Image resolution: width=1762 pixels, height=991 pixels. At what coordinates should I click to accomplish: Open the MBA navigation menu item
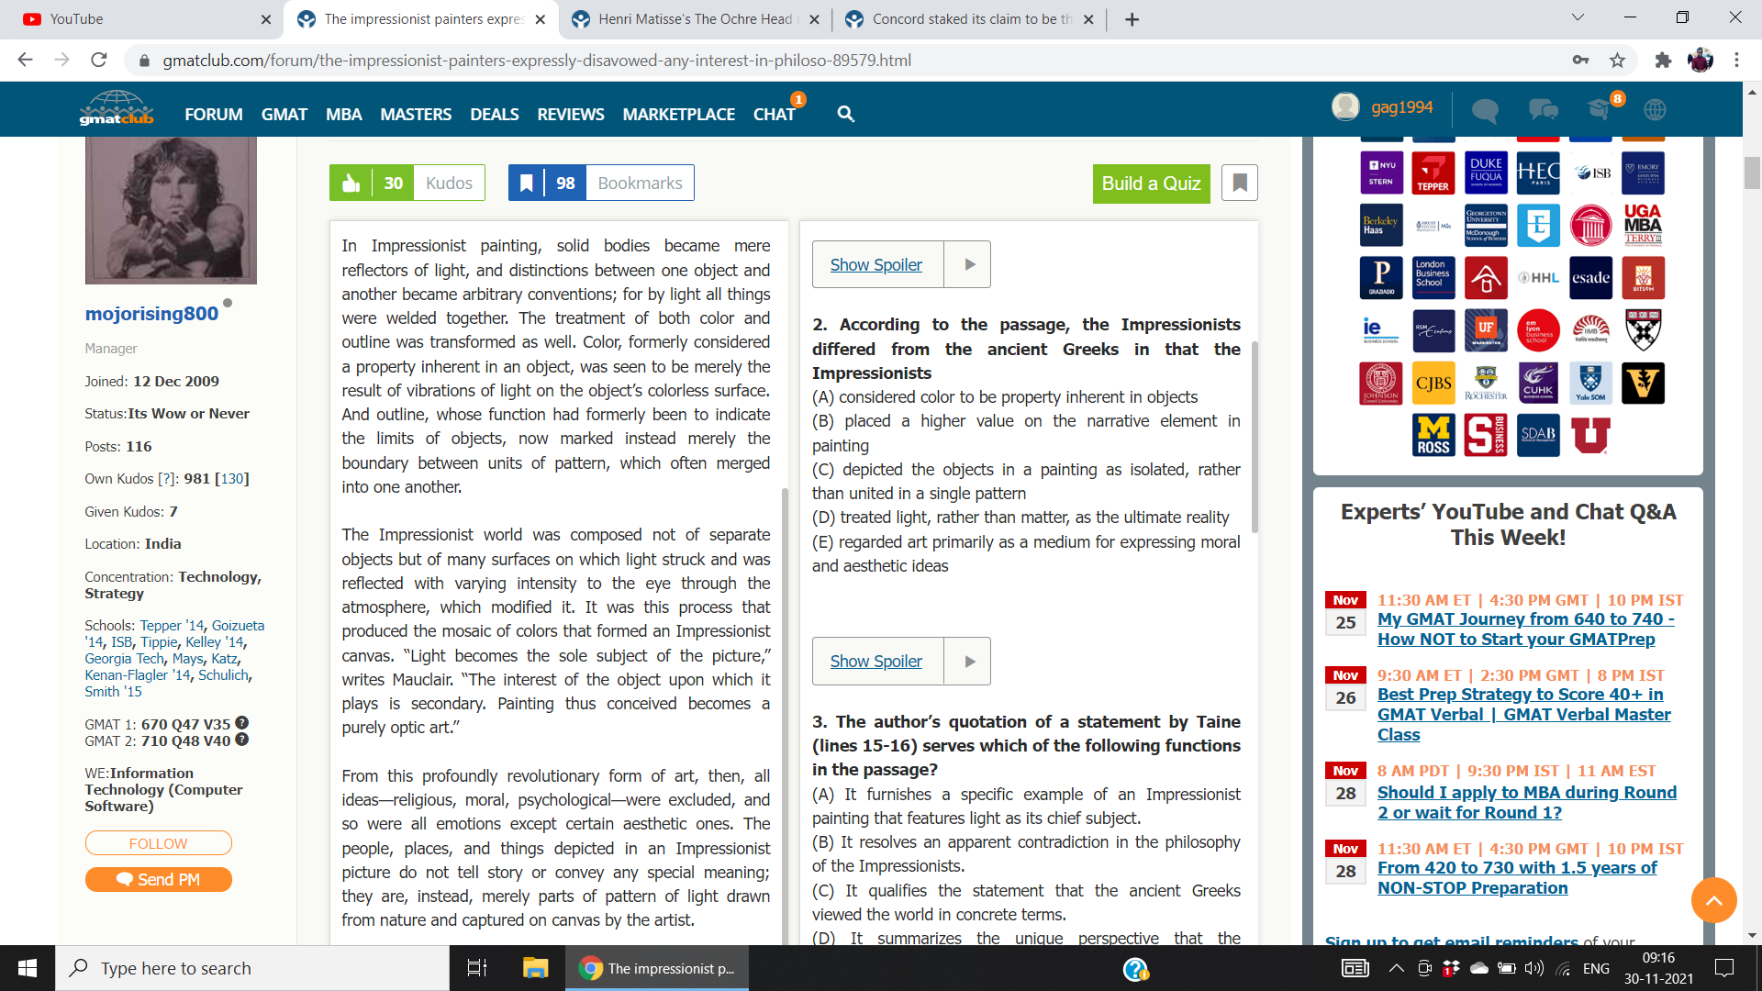[x=343, y=115]
